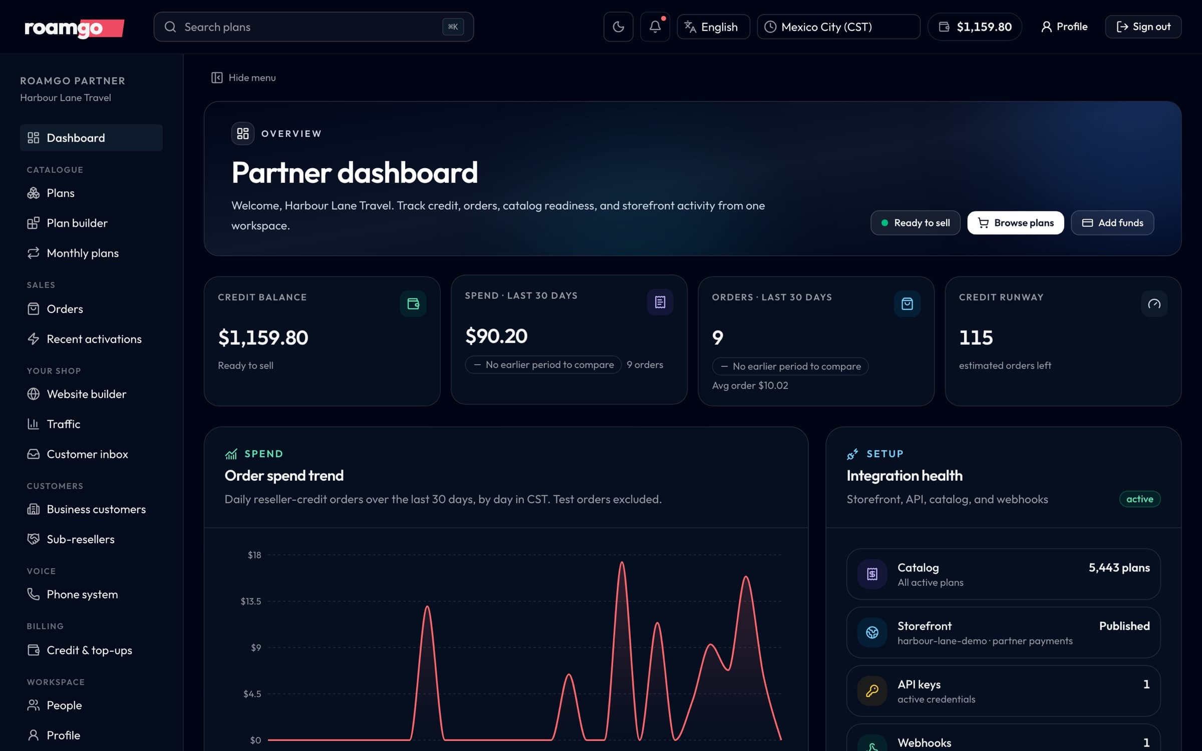Viewport: 1202px width, 751px height.
Task: Open Phone system in the sidebar
Action: (x=91, y=594)
